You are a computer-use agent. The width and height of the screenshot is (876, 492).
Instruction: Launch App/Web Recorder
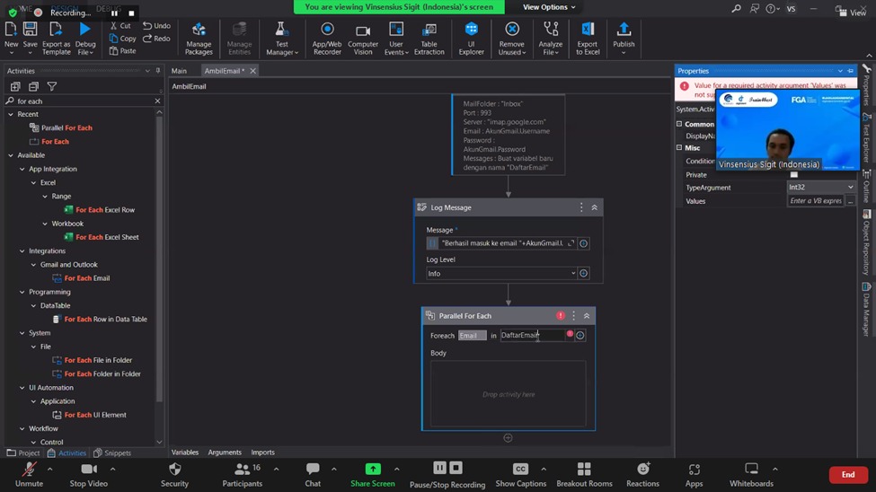coord(327,38)
